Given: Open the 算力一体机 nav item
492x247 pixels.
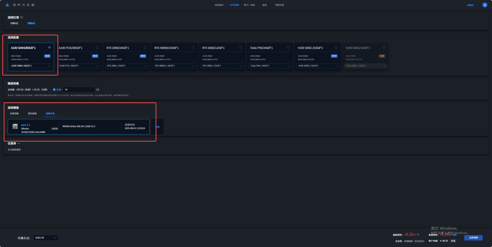Looking at the screenshot, I should click(x=249, y=5).
